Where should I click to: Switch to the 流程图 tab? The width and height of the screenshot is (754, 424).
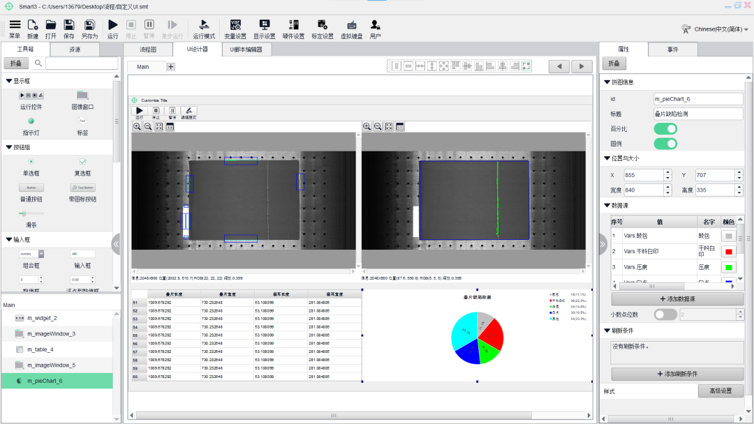point(148,50)
